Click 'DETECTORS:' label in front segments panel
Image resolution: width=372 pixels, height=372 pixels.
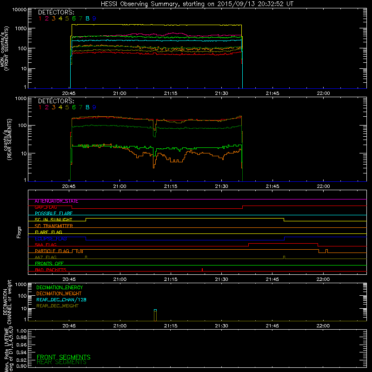56,13
